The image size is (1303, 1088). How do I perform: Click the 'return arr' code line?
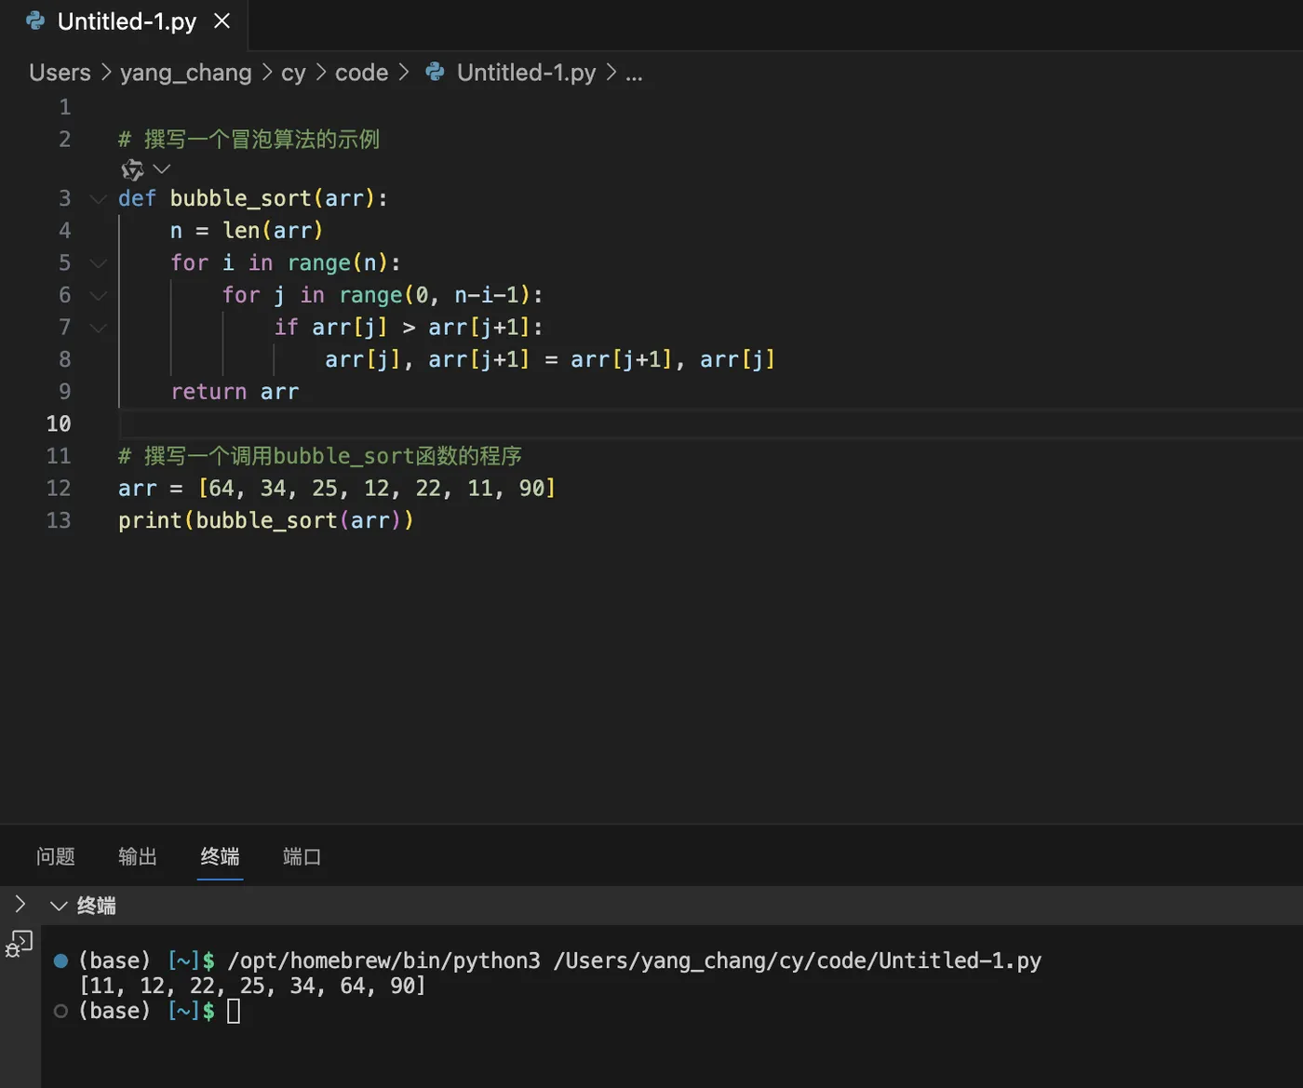point(235,392)
